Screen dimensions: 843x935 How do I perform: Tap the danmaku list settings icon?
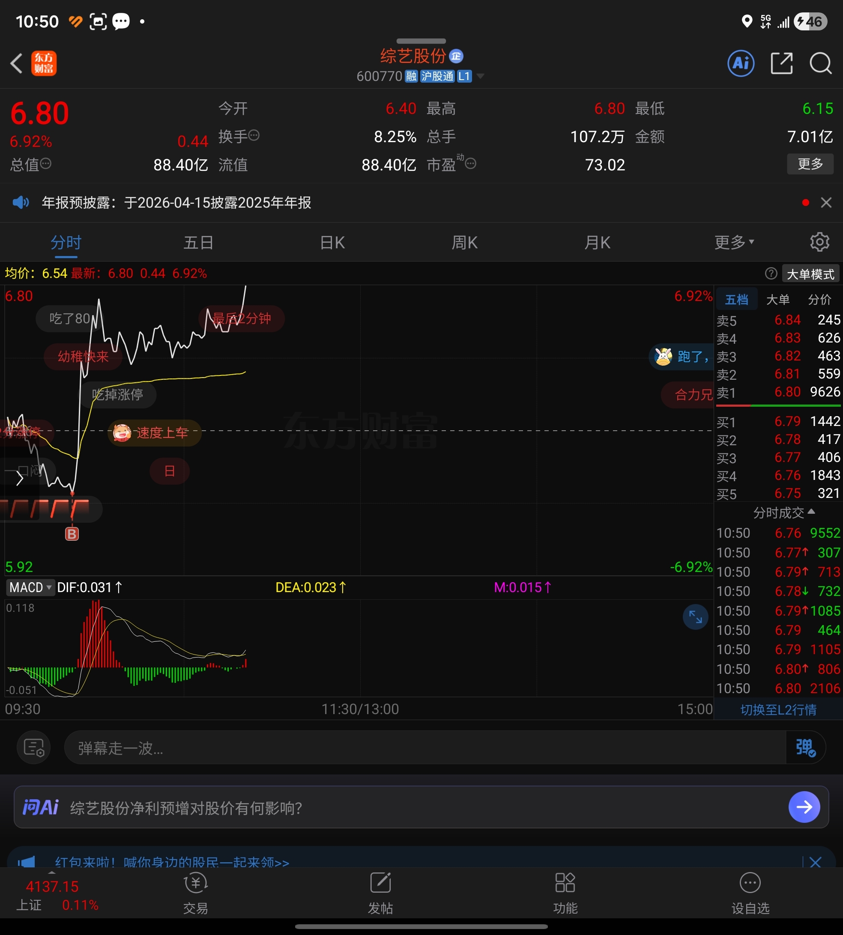(x=33, y=747)
